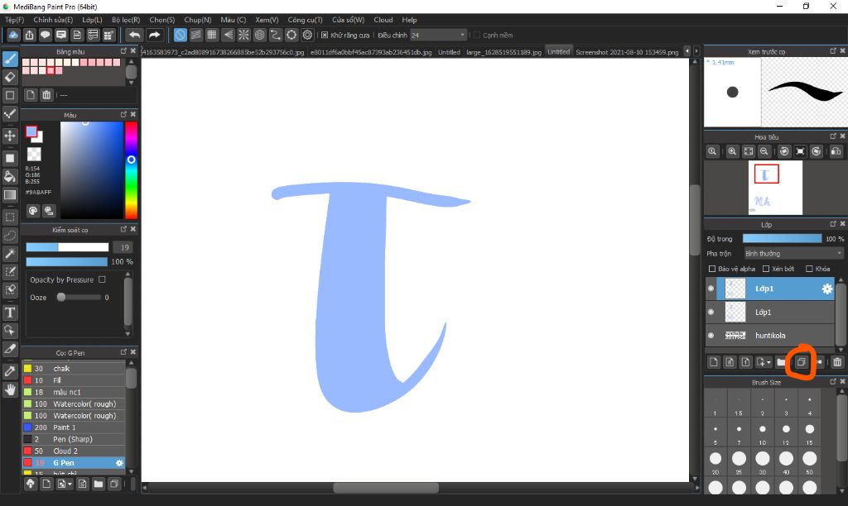Undock the Màu color panel
The height and width of the screenshot is (506, 848).
tap(123, 114)
